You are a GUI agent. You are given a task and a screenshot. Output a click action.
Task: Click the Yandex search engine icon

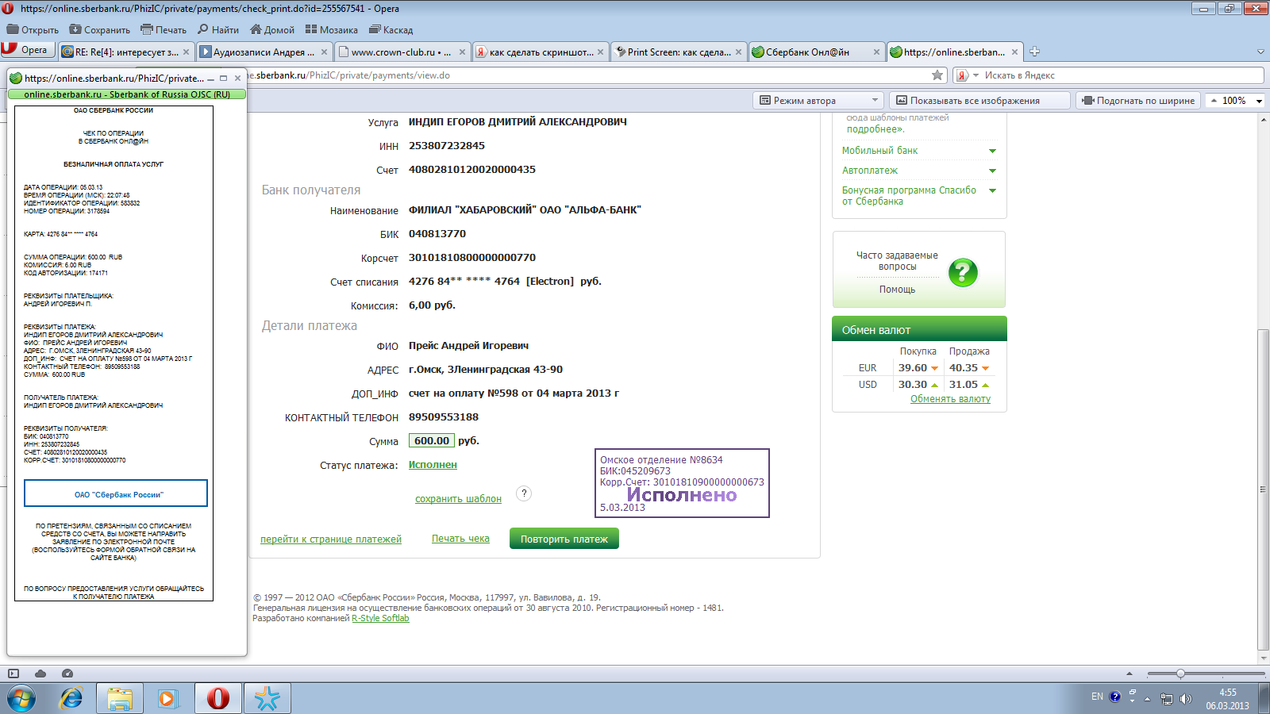pos(962,75)
